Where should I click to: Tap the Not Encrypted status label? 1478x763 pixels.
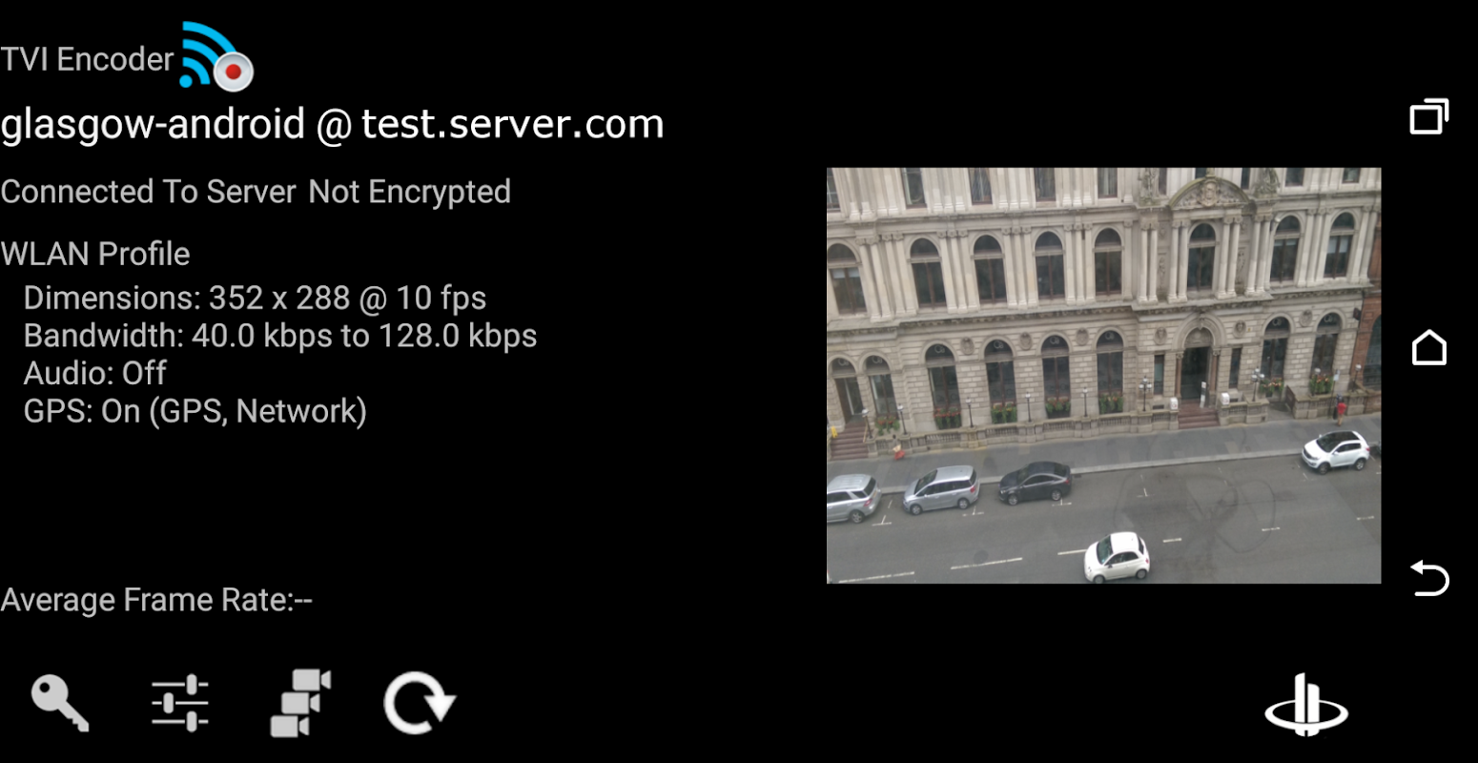coord(410,192)
